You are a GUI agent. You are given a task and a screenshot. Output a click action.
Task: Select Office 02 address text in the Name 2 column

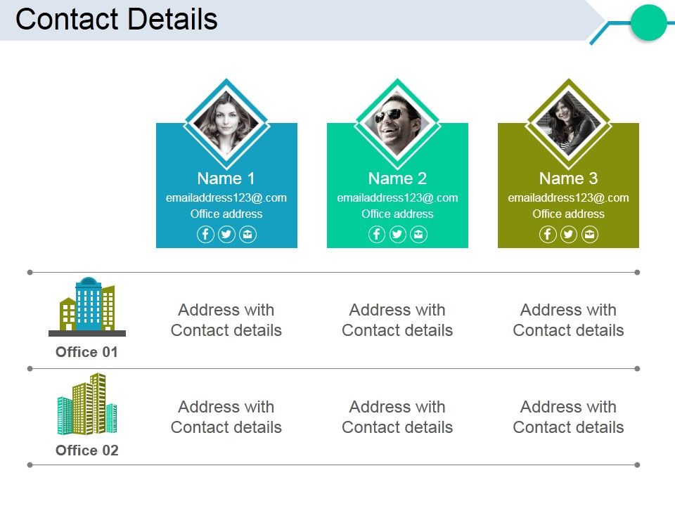[x=397, y=417]
